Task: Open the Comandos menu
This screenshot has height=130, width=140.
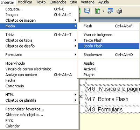Action: [x=58, y=2]
